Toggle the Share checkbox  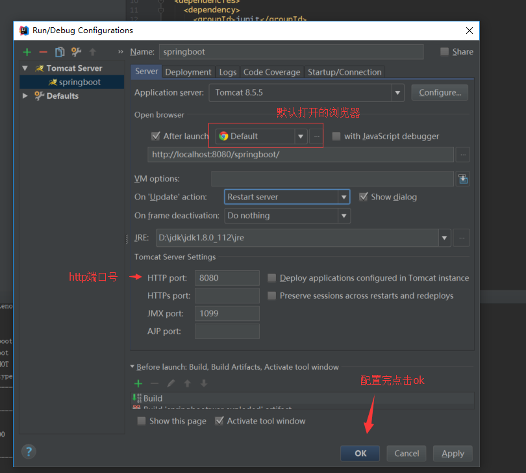444,52
